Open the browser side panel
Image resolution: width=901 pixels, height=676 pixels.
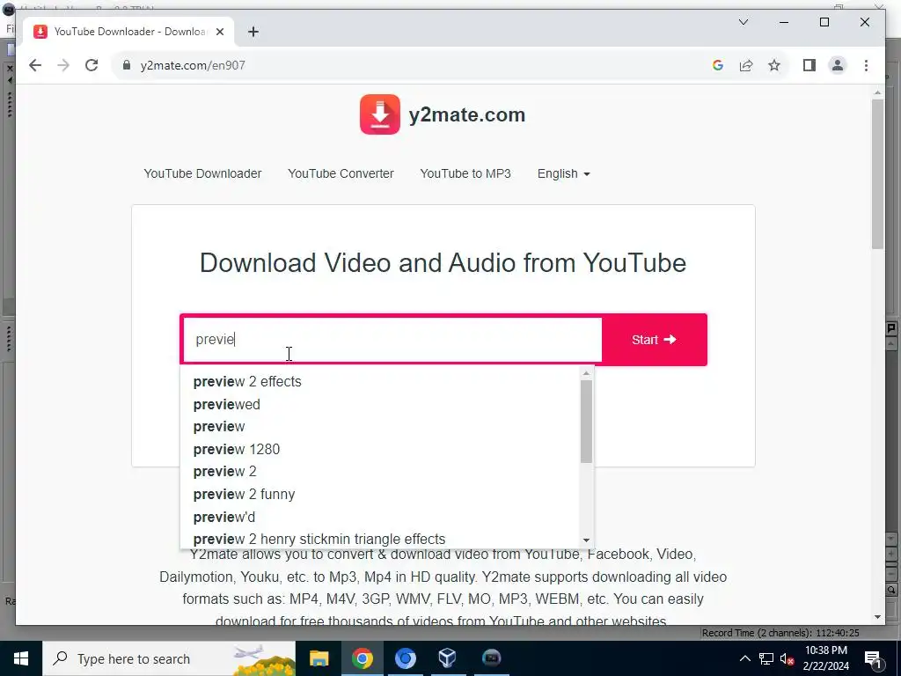coord(809,65)
